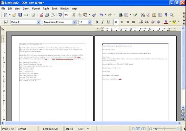Click the Paste clipboard icon
Screen dimensions: 186x131
[85, 15]
